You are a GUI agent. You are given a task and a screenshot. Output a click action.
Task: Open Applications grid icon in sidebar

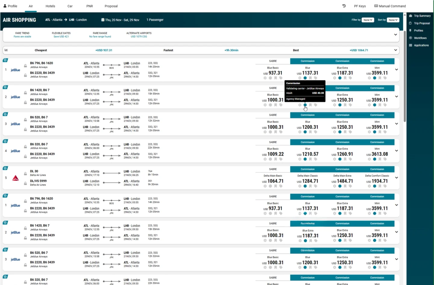(410, 45)
